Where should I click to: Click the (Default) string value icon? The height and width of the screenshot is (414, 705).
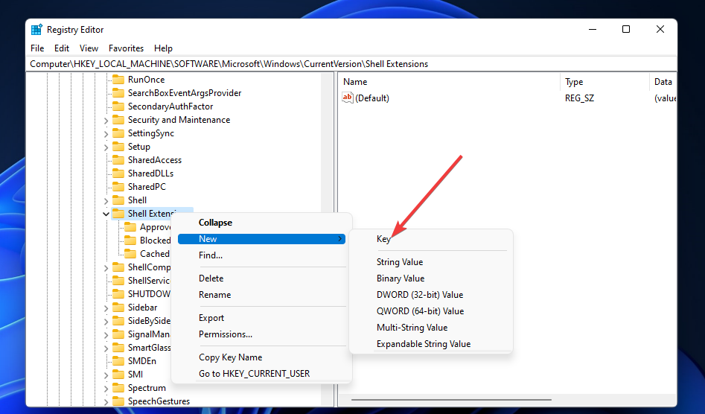(x=348, y=98)
